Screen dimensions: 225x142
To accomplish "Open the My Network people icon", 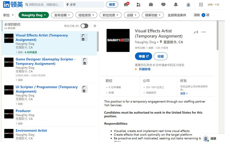I will (138, 4).
